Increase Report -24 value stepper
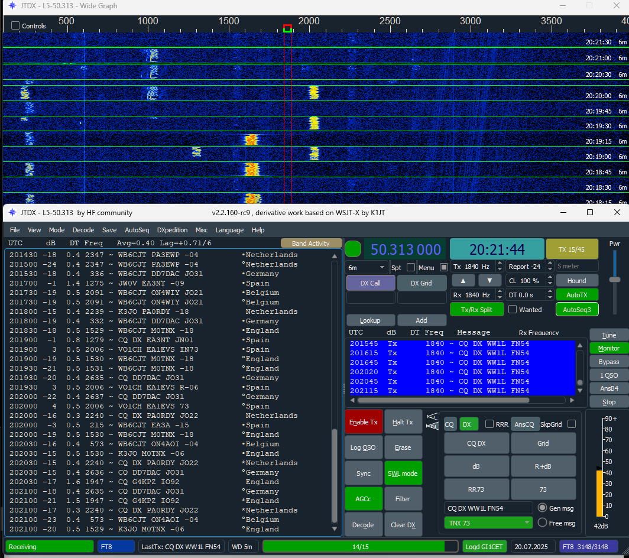Image resolution: width=629 pixels, height=558 pixels. [x=550, y=264]
